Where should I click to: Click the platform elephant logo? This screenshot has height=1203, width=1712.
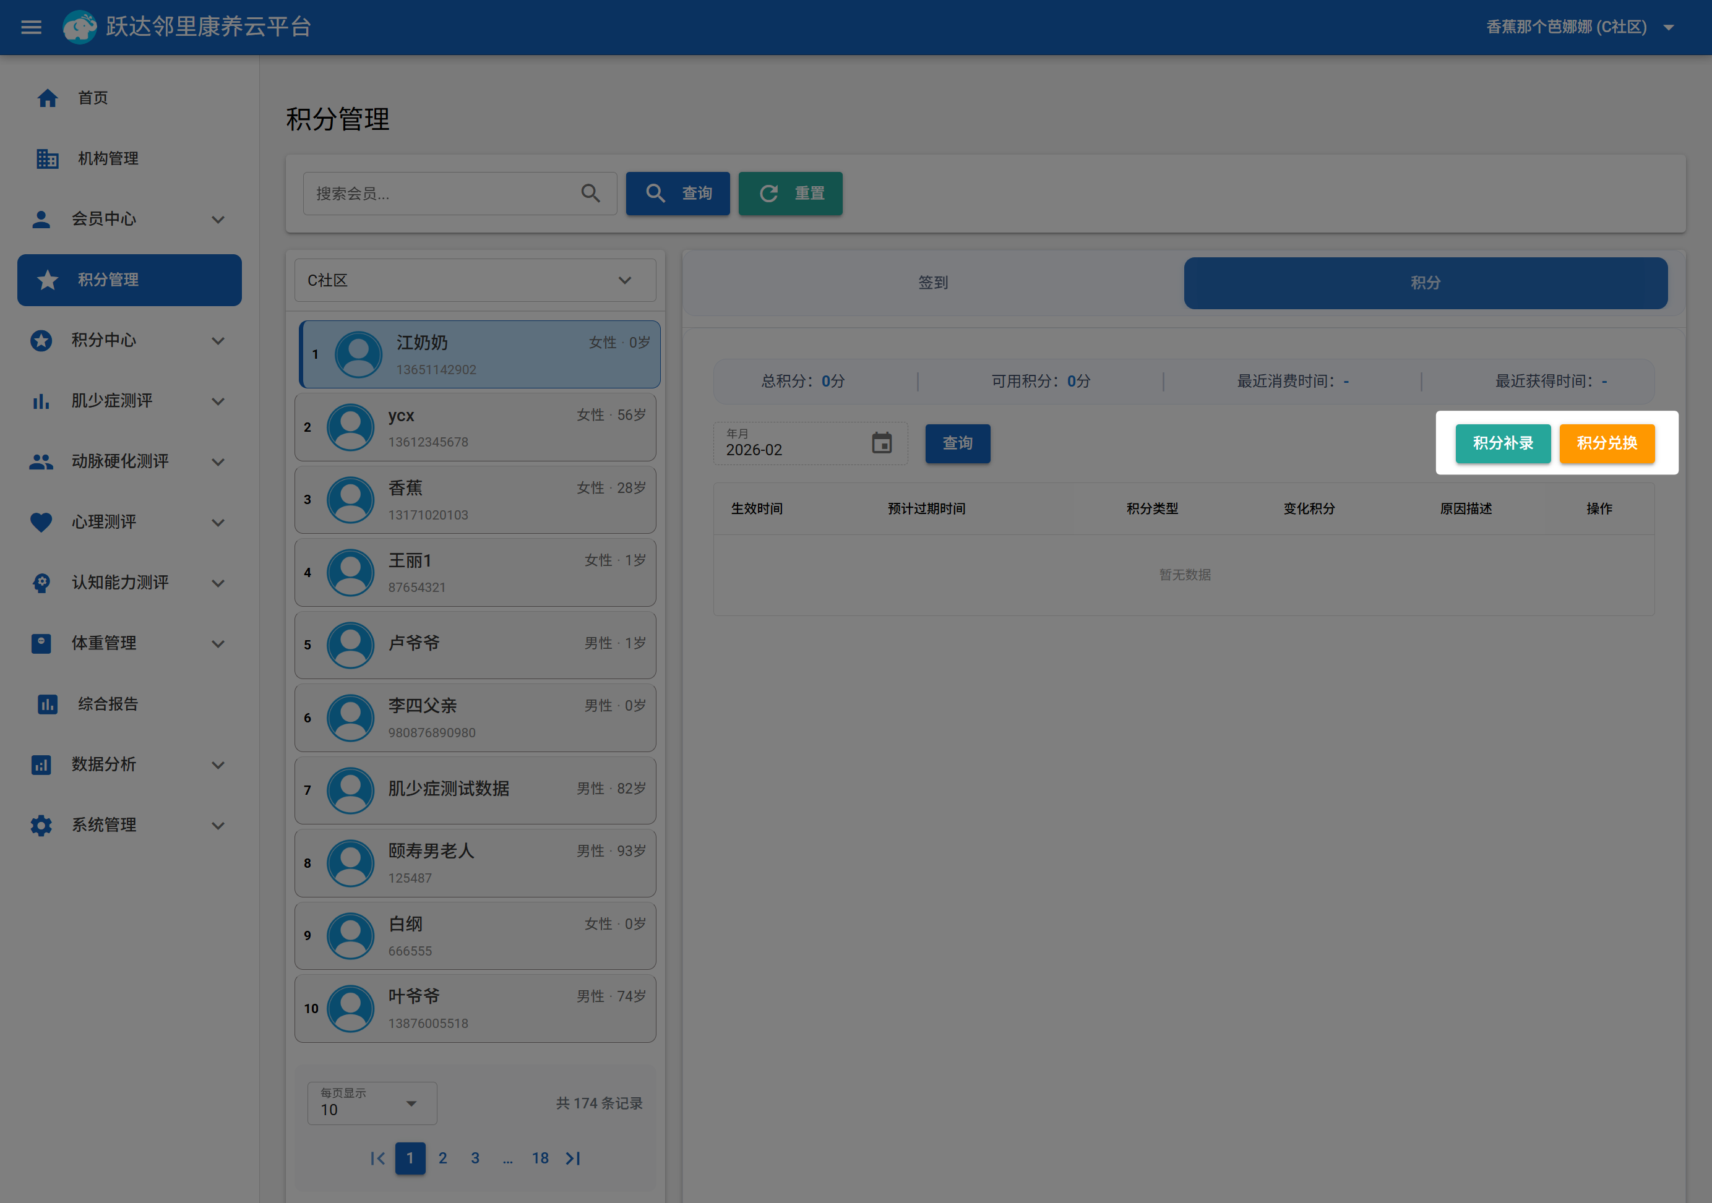pyautogui.click(x=80, y=27)
